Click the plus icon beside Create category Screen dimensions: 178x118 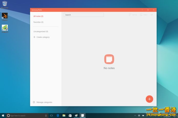tap(34, 37)
